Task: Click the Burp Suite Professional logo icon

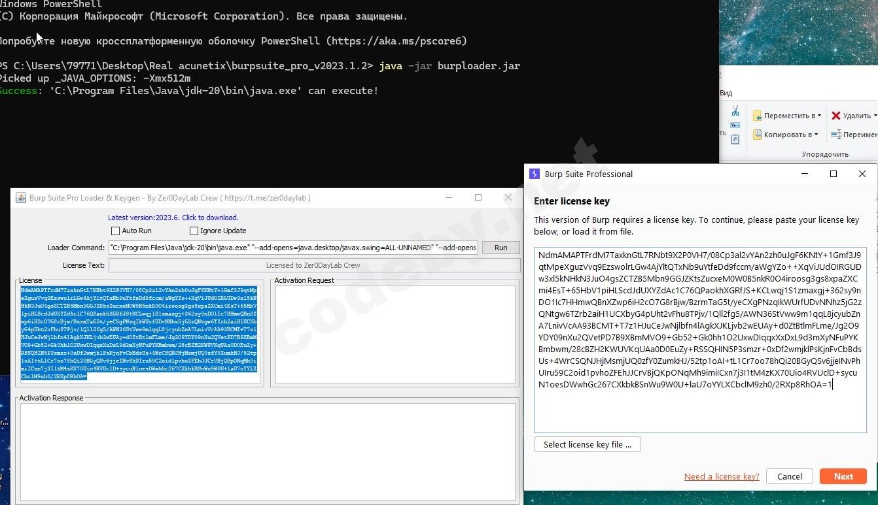Action: [x=534, y=174]
